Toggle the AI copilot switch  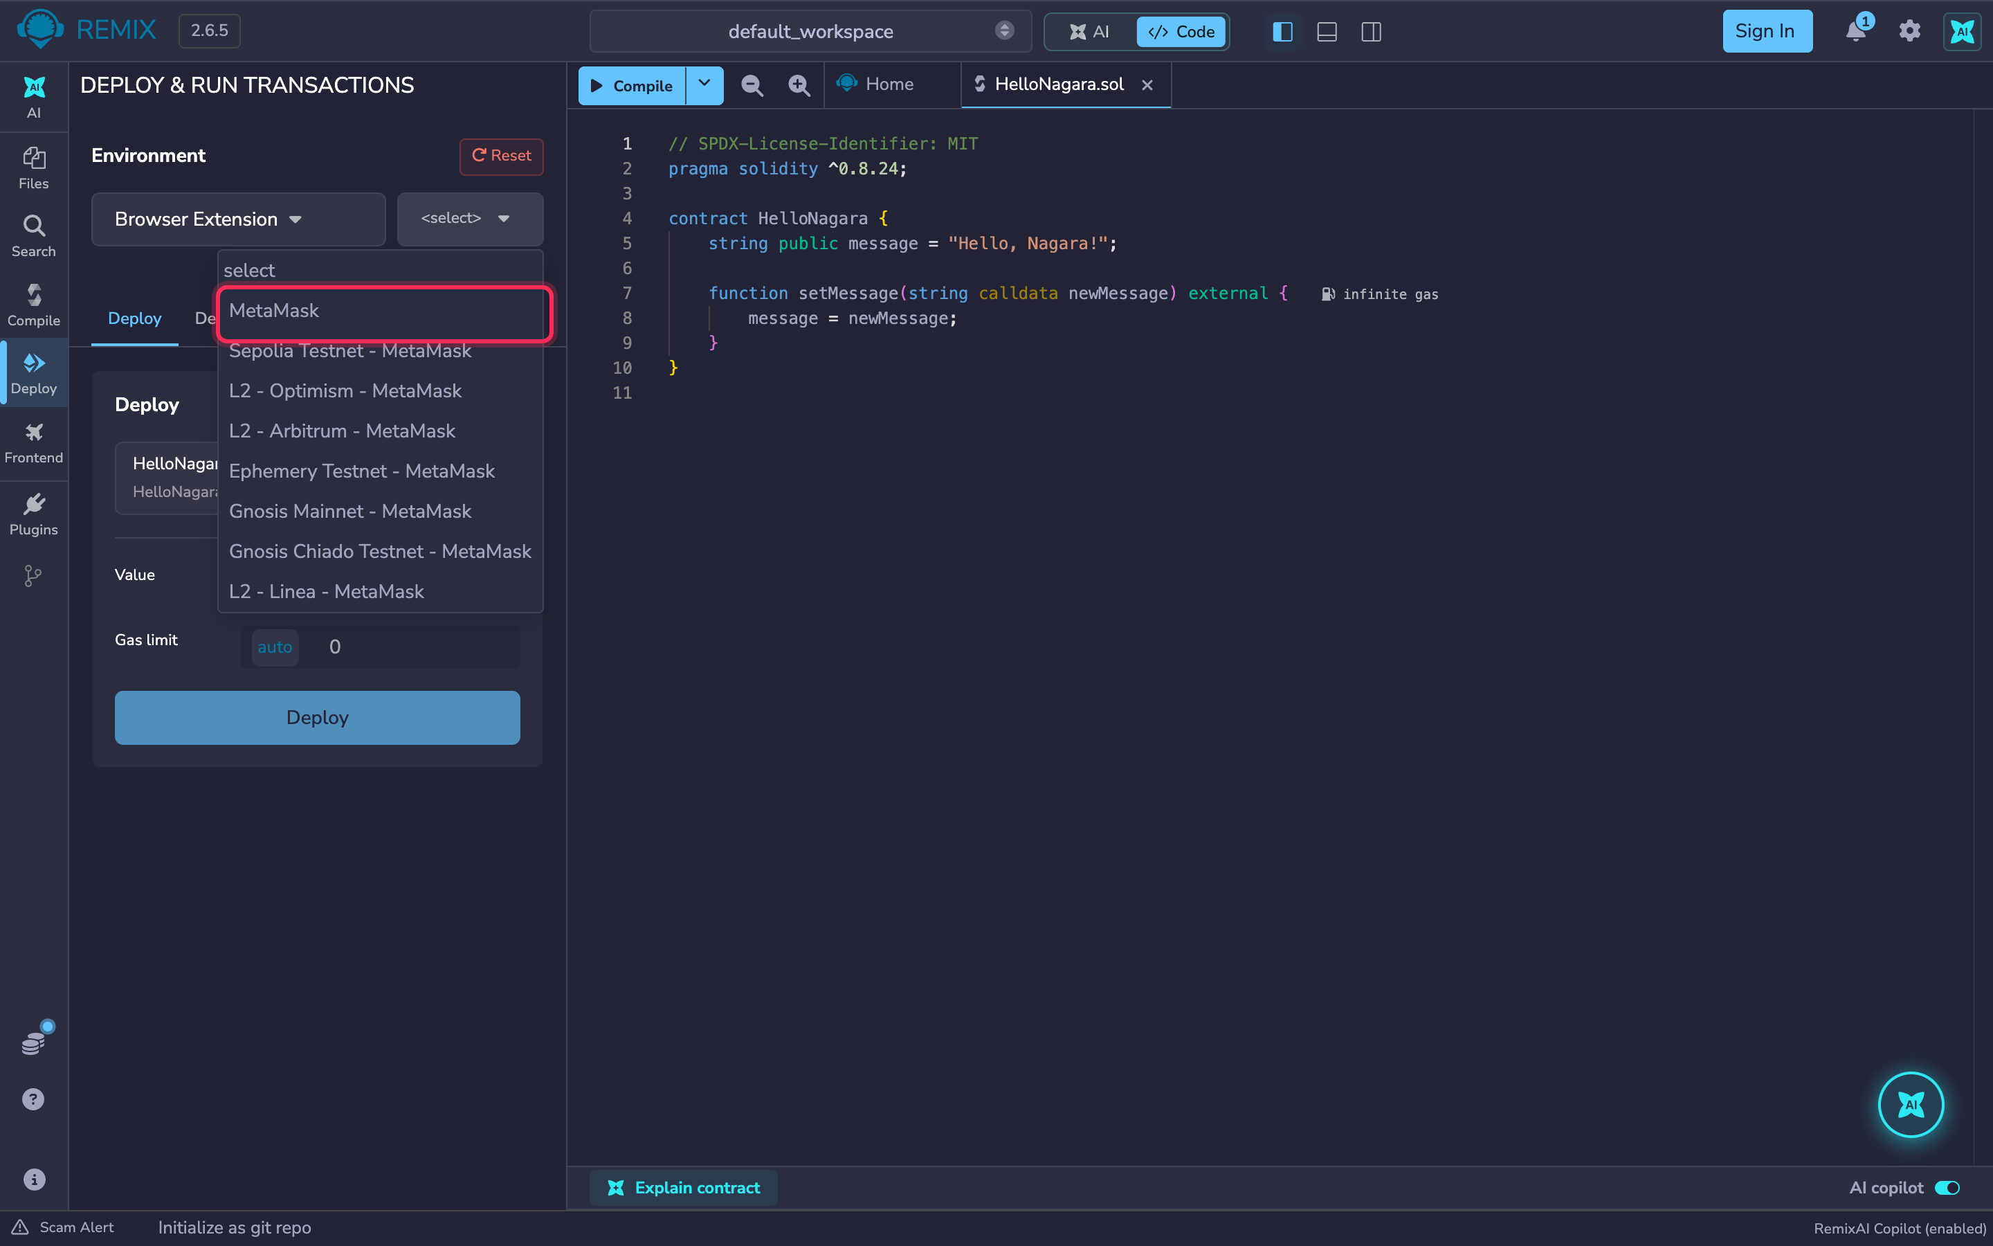[x=1947, y=1187]
